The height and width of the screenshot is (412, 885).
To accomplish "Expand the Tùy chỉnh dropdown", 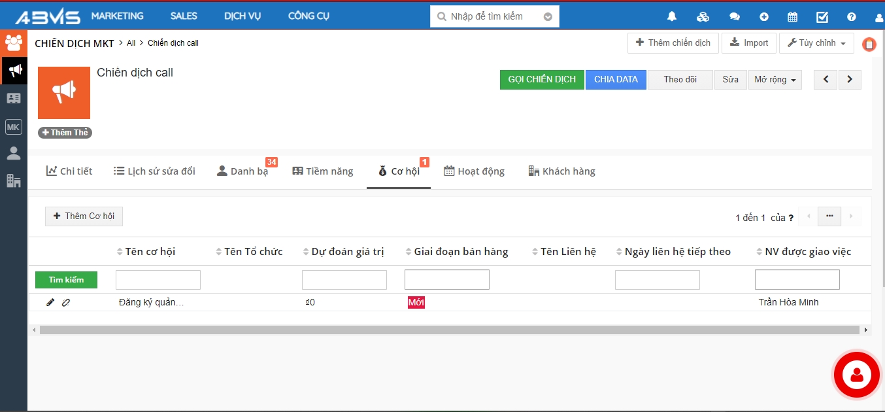I will [816, 43].
